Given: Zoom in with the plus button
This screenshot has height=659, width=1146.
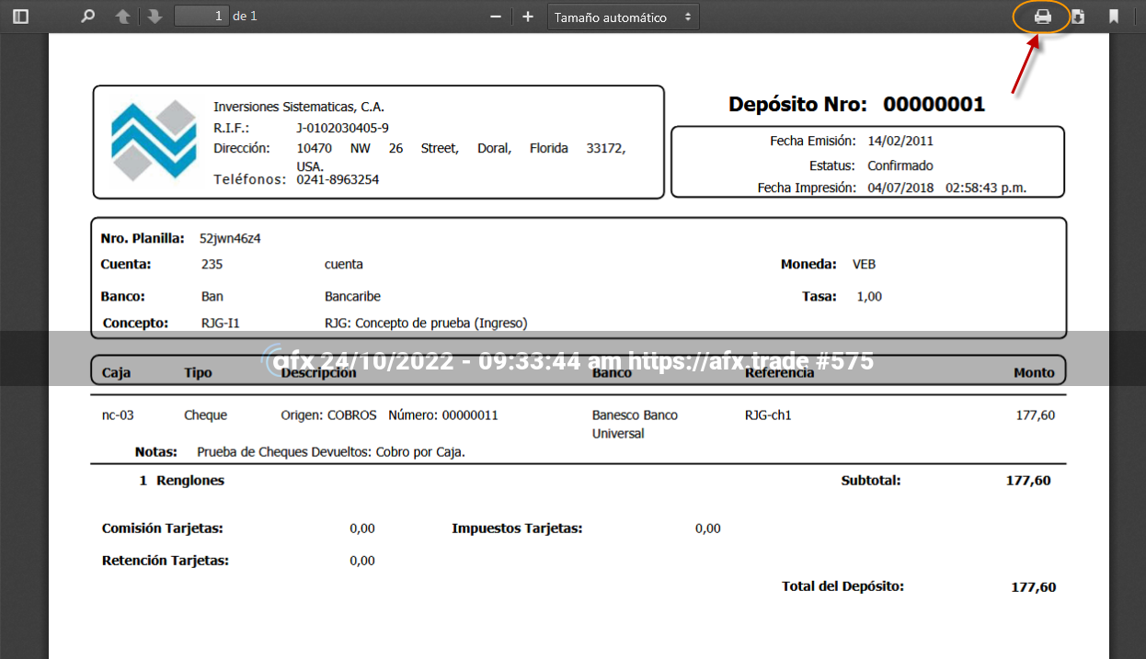Looking at the screenshot, I should [528, 17].
